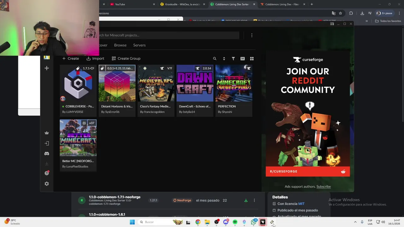Select Cobblemon: Living Dex Sorter browser tab
The width and height of the screenshot is (404, 227).
point(232,4)
